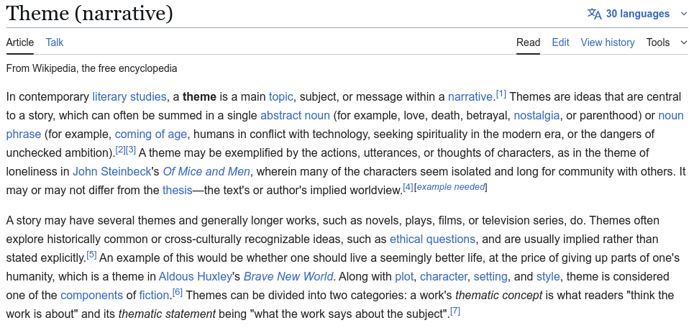This screenshot has width=694, height=333.
Task: Open the John Steinbeck link
Action: (x=111, y=171)
